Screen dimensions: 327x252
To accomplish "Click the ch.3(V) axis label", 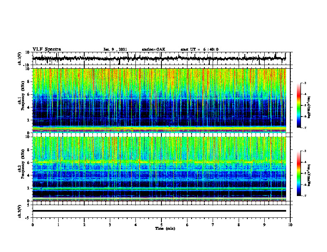I will pos(19,211).
